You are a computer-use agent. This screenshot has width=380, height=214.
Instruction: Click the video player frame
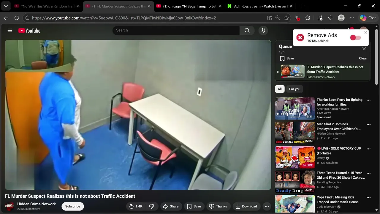138,115
